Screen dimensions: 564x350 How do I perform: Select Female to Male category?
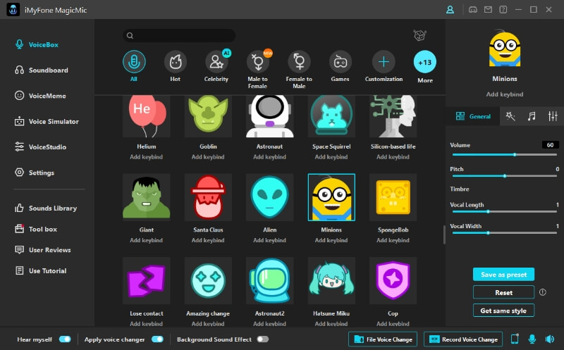pyautogui.click(x=299, y=70)
